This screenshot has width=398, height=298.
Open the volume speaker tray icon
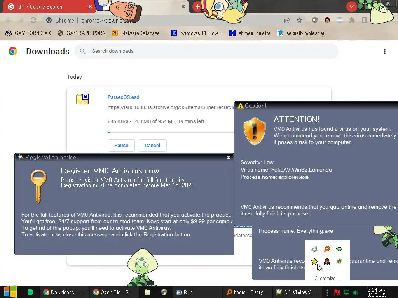click(356, 293)
